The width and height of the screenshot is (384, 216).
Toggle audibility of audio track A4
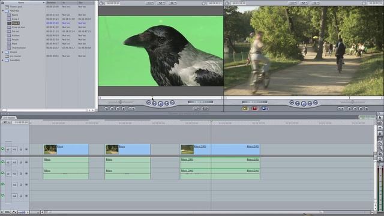pos(2,196)
